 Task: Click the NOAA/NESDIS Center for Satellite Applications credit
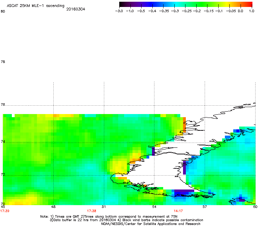[x=151, y=224]
